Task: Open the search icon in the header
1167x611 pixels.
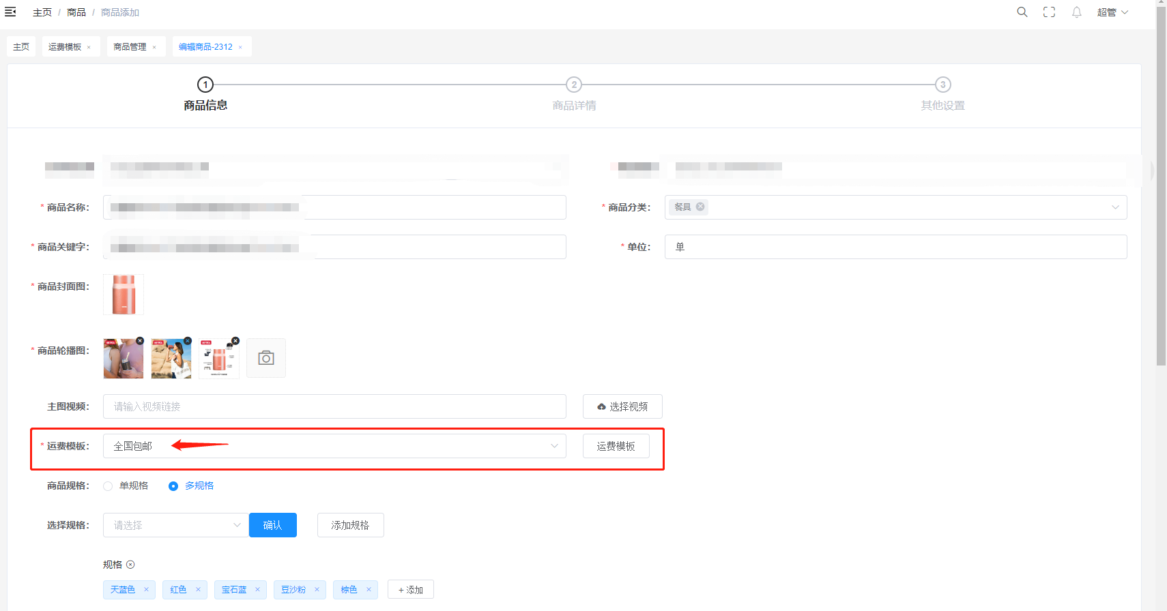Action: click(x=1022, y=12)
